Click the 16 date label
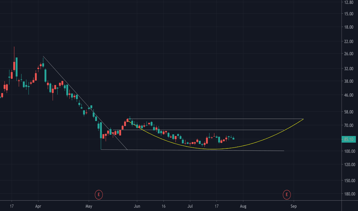The height and width of the screenshot is (211, 358). (164, 206)
